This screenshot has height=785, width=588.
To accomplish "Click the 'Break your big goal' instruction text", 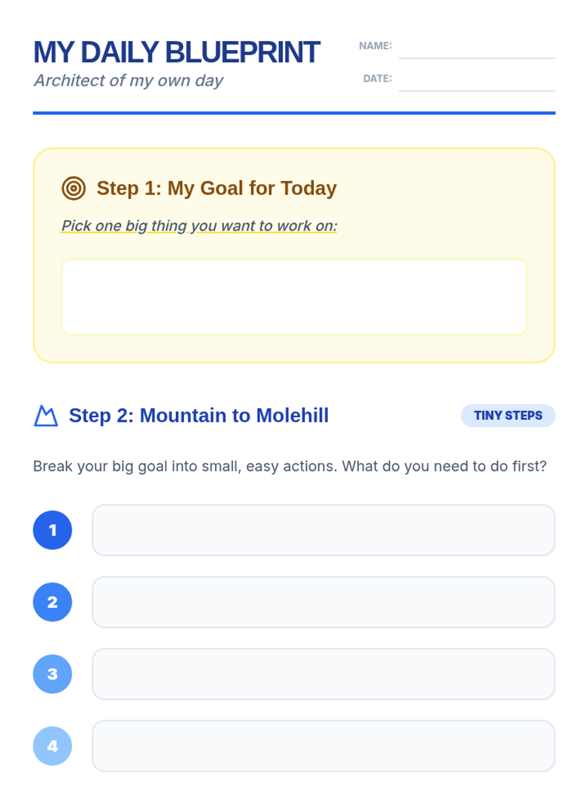I will [289, 466].
